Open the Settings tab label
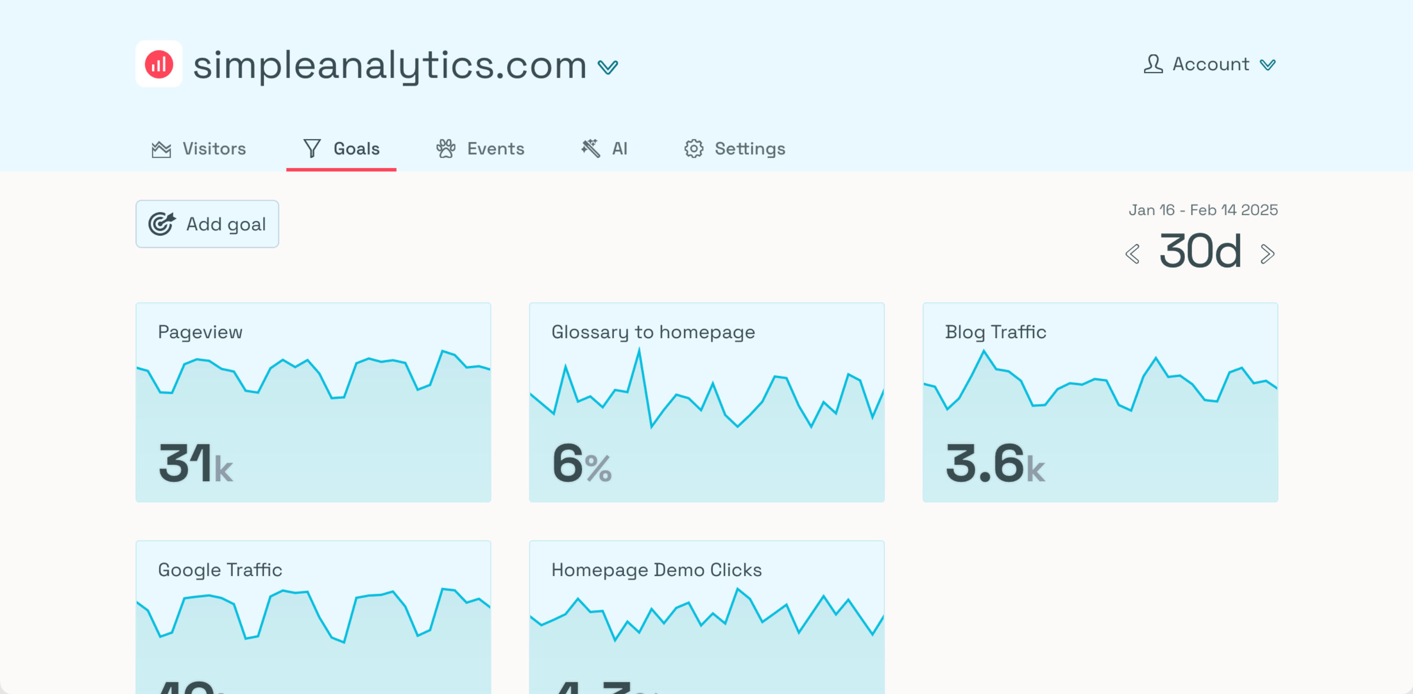The height and width of the screenshot is (694, 1413). click(x=750, y=149)
